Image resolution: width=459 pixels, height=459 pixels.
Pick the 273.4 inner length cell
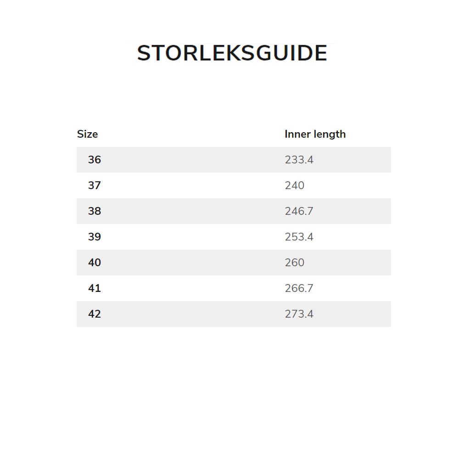coord(299,314)
